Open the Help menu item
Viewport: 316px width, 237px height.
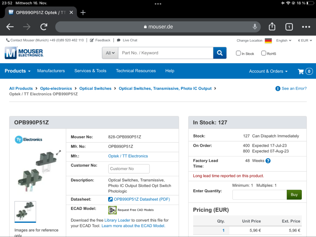tap(170, 71)
